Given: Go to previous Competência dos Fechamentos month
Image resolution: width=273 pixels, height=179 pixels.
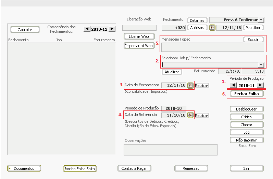Looking at the screenshot, I should click(x=87, y=29).
